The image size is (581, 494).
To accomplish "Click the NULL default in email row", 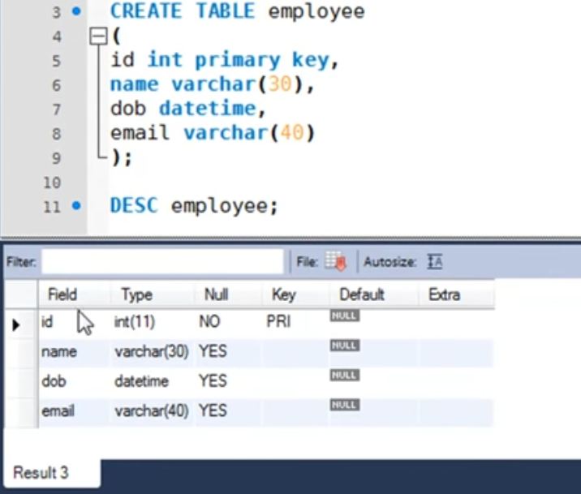I will point(345,405).
